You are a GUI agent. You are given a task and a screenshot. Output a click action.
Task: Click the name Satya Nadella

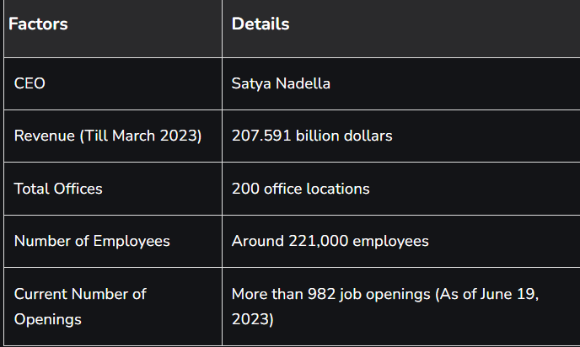tap(282, 84)
